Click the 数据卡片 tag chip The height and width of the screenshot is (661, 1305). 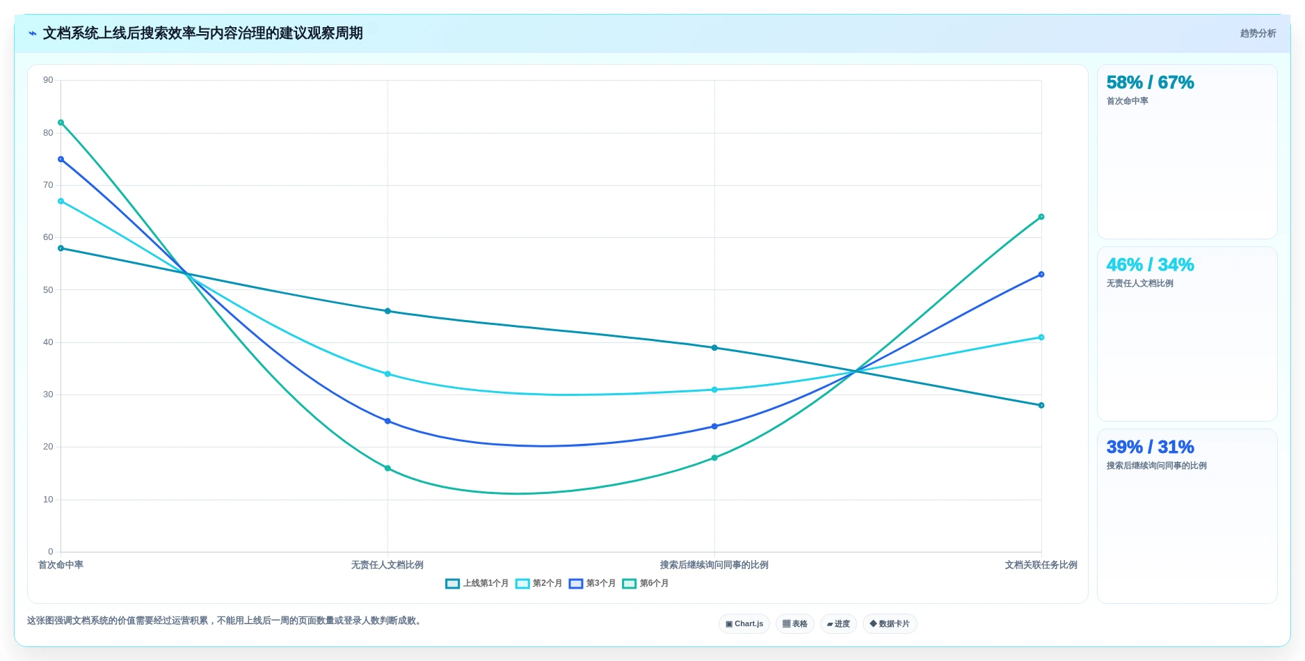point(890,624)
